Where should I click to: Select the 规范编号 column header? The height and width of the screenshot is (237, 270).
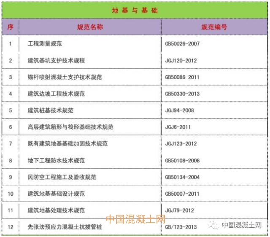(214, 27)
